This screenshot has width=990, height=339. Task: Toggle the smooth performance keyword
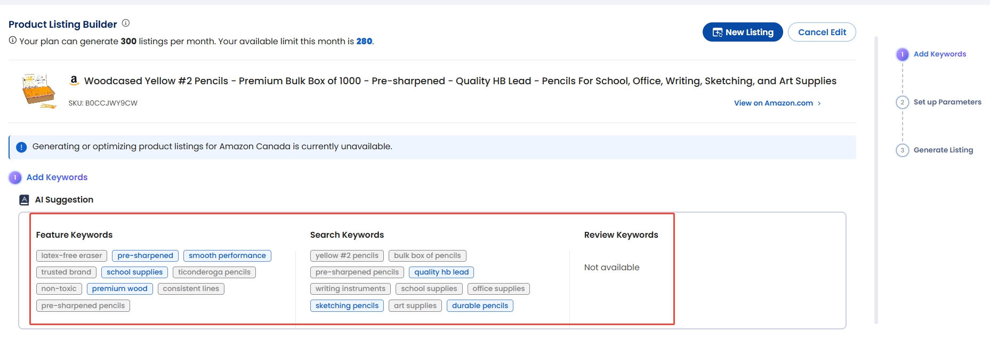pos(227,256)
